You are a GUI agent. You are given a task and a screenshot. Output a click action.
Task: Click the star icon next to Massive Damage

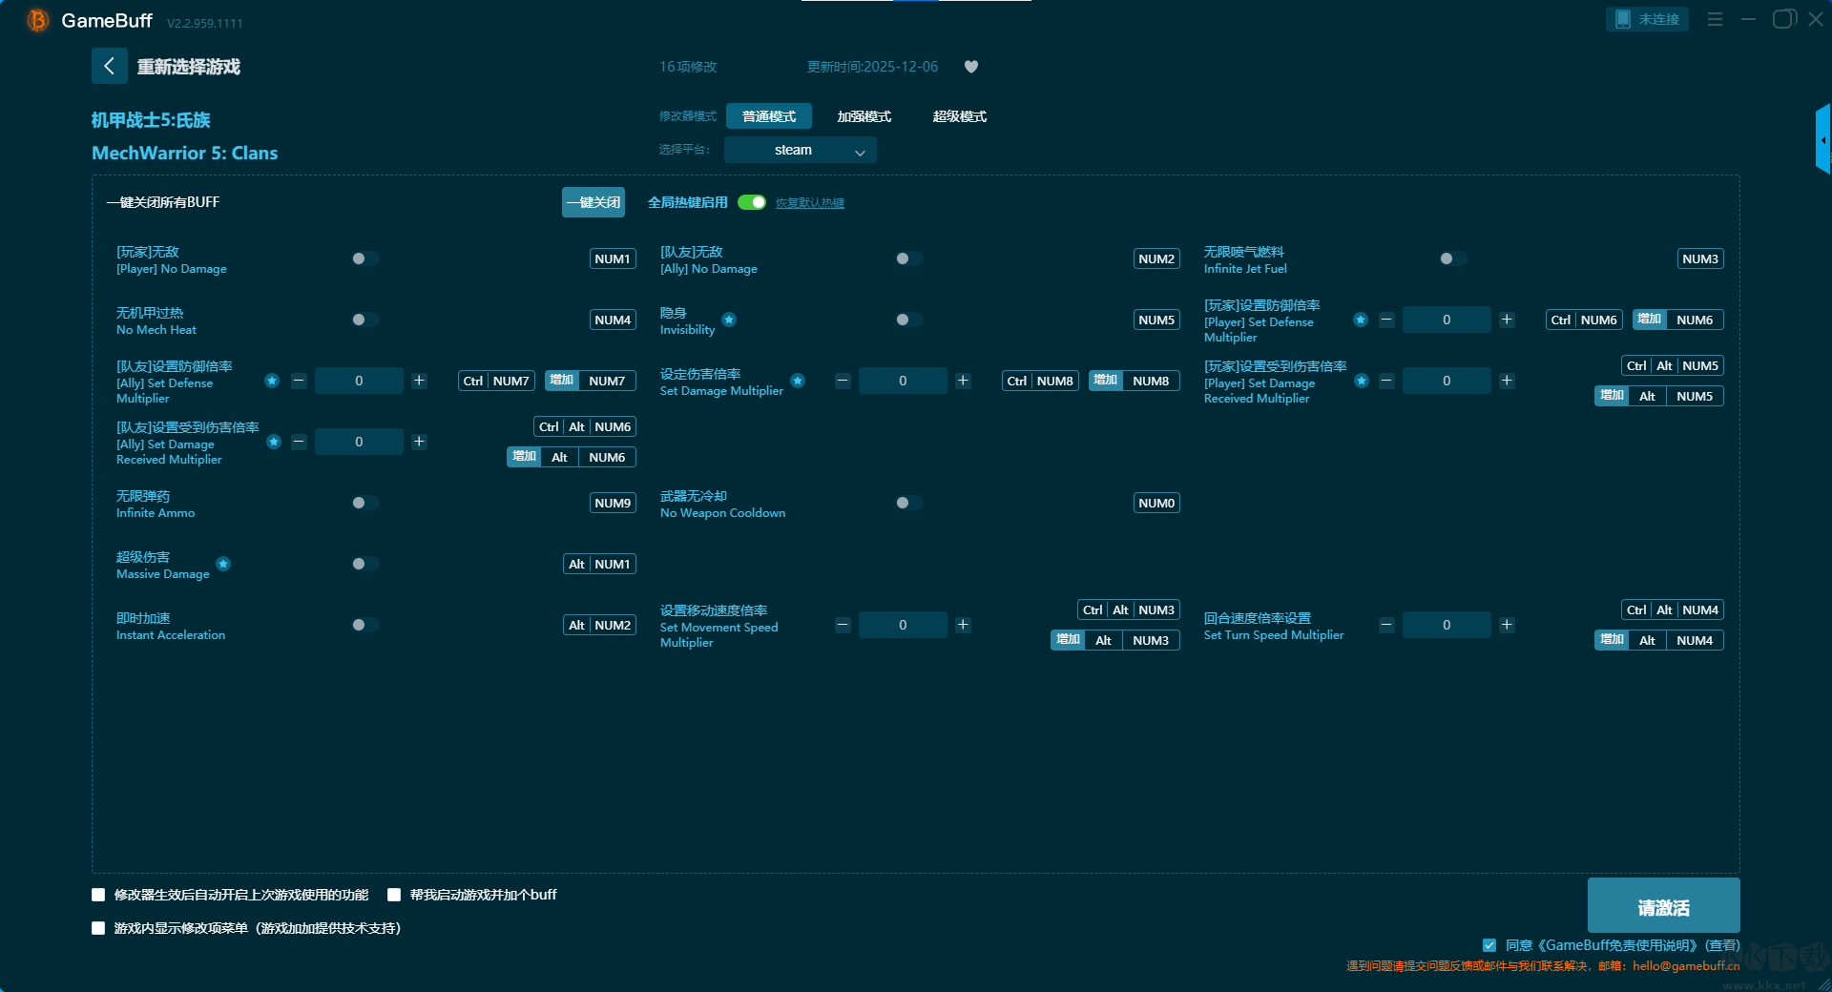click(223, 564)
